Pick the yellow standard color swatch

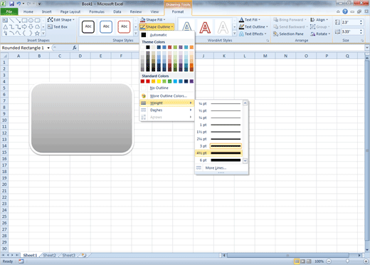click(x=159, y=81)
